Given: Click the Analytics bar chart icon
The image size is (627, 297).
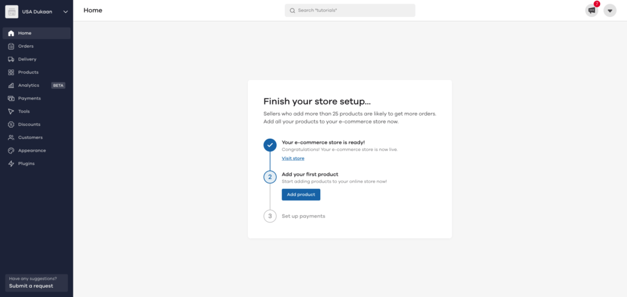Looking at the screenshot, I should [x=11, y=86].
